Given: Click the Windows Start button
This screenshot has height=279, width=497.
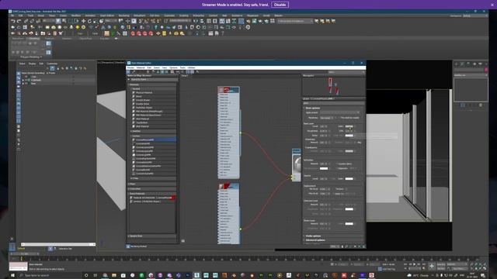Looking at the screenshot, I should tap(12, 275).
